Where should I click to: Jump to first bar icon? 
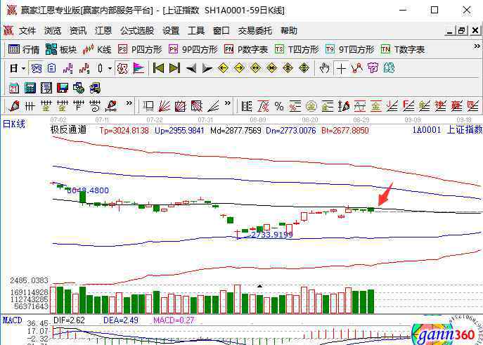[158, 68]
